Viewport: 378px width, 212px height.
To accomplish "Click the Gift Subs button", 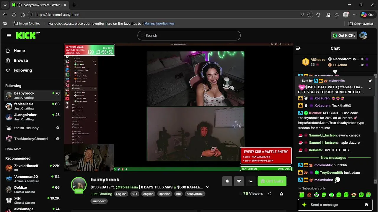I will (x=272, y=181).
